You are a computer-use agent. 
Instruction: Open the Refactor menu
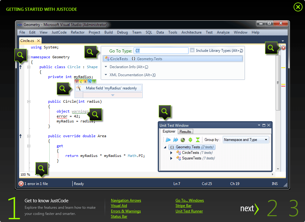tap(78, 32)
